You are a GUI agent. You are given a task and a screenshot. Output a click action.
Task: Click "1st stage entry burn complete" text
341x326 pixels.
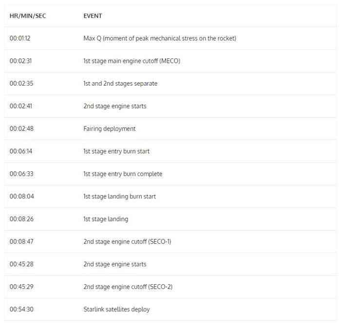123,174
